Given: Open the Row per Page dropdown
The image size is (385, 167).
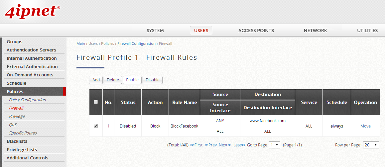Looking at the screenshot, I should [x=371, y=145].
